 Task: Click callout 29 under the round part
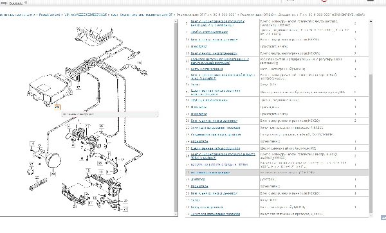53,174
